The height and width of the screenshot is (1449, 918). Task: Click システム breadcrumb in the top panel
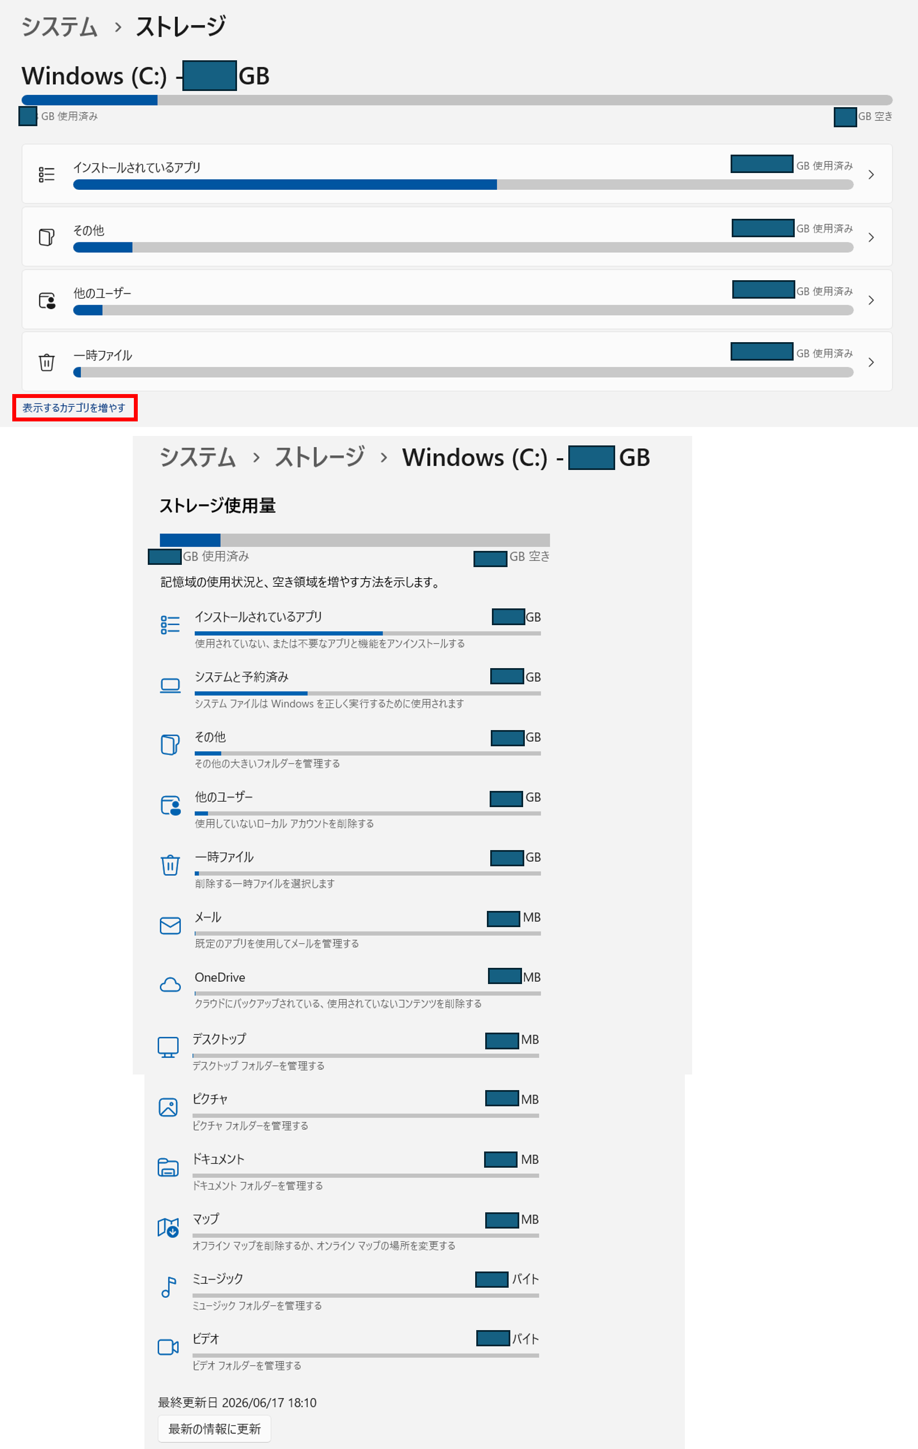pyautogui.click(x=60, y=27)
